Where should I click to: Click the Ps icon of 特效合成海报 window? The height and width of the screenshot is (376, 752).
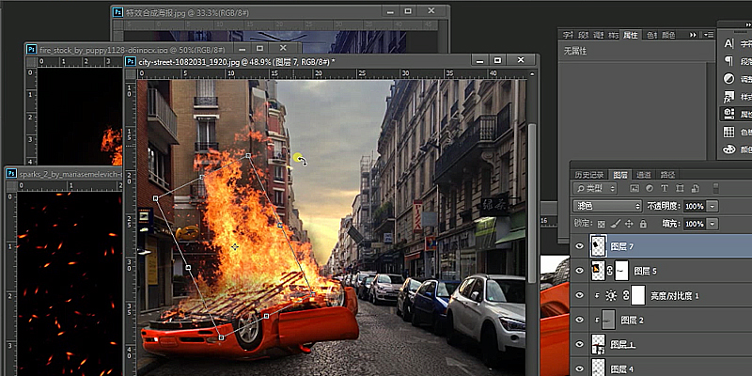pyautogui.click(x=117, y=12)
